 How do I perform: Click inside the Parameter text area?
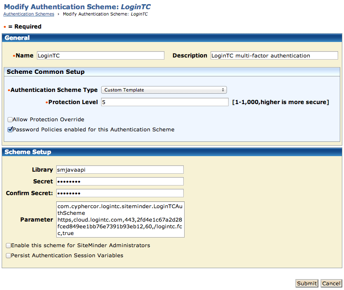(x=120, y=219)
